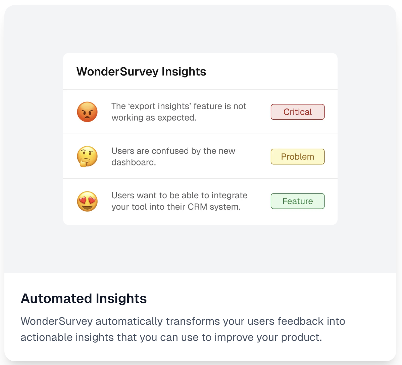Click the 'working as expected.' text line
Screen dimensions: 402x365
point(154,118)
